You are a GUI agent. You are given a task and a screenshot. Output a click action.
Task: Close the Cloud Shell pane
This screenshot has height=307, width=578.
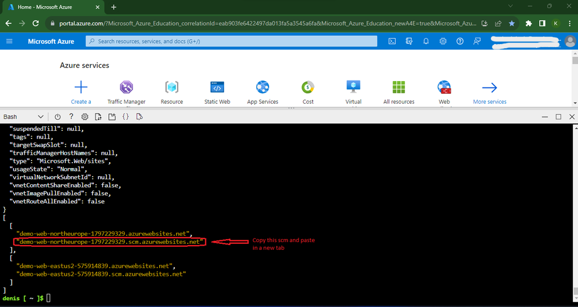point(572,116)
